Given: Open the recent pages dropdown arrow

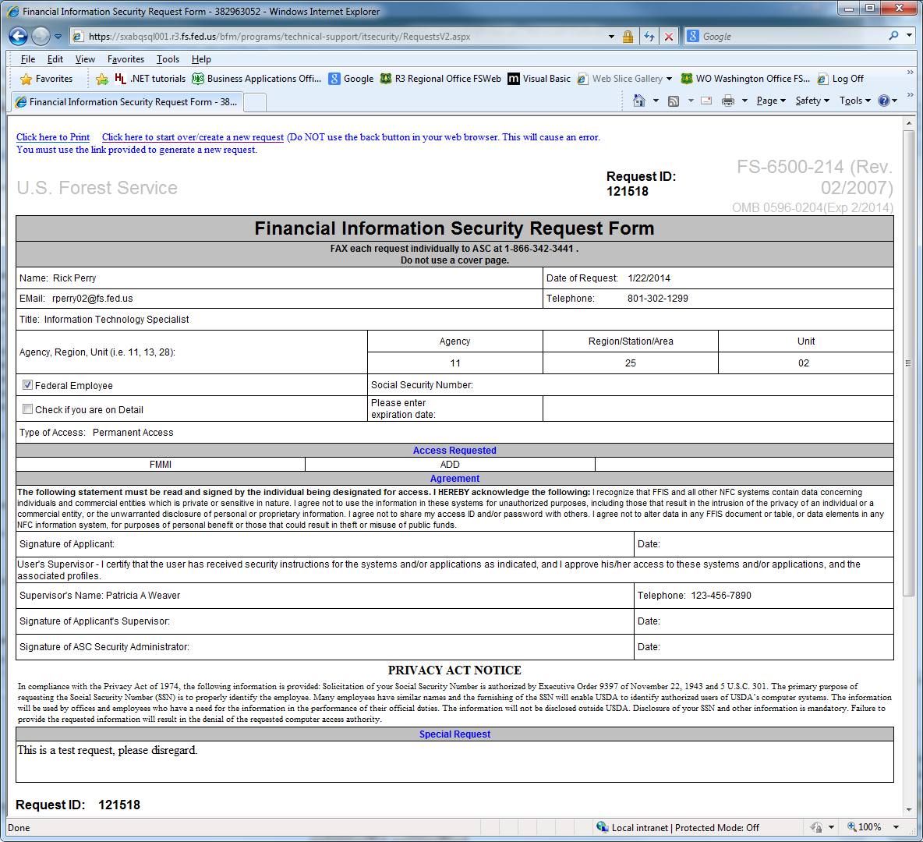Looking at the screenshot, I should click(x=58, y=37).
